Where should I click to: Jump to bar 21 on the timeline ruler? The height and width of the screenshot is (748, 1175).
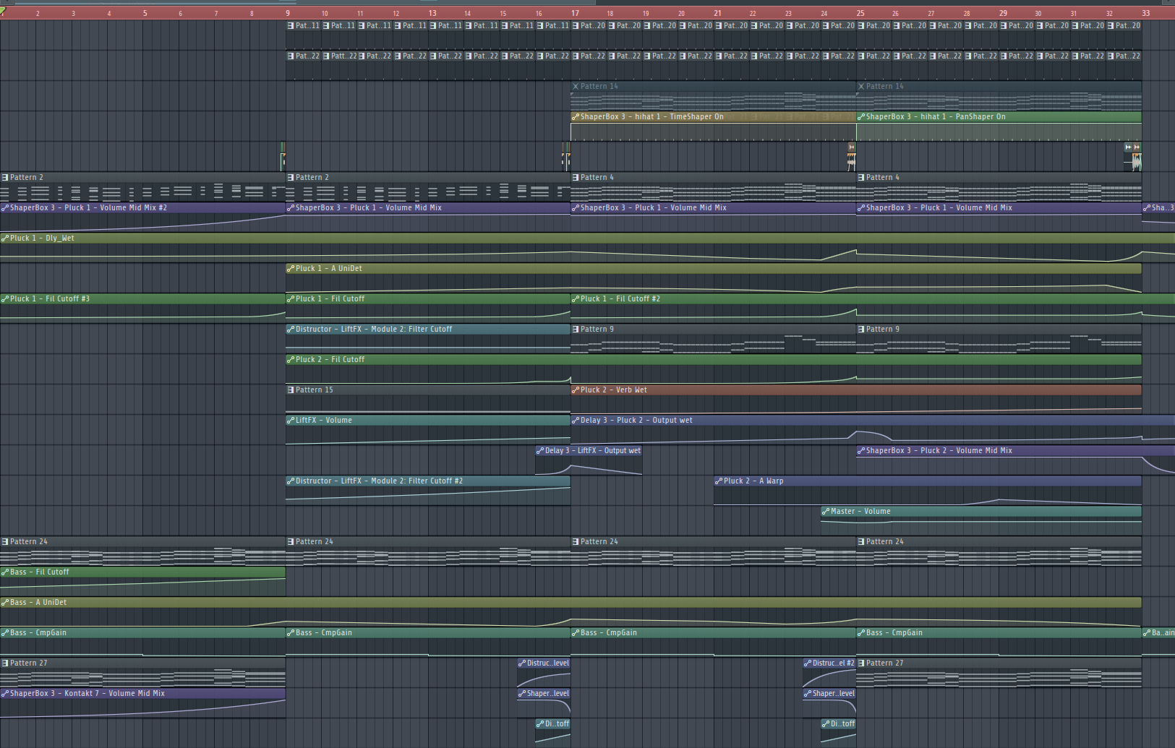pyautogui.click(x=717, y=13)
